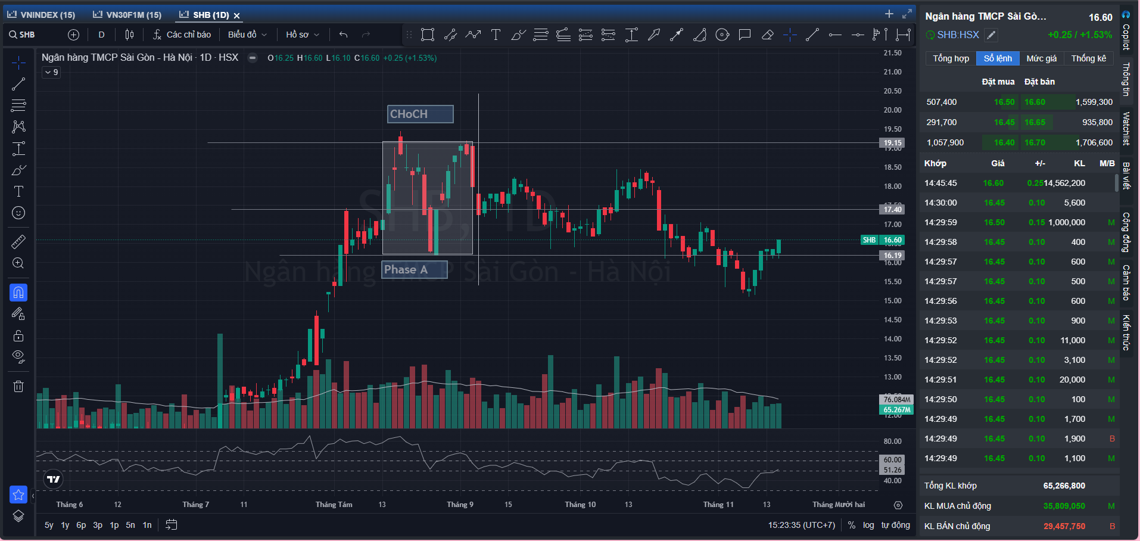Viewport: 1140px width, 541px height.
Task: Toggle the favorites drawing toolbar star
Action: click(x=18, y=495)
